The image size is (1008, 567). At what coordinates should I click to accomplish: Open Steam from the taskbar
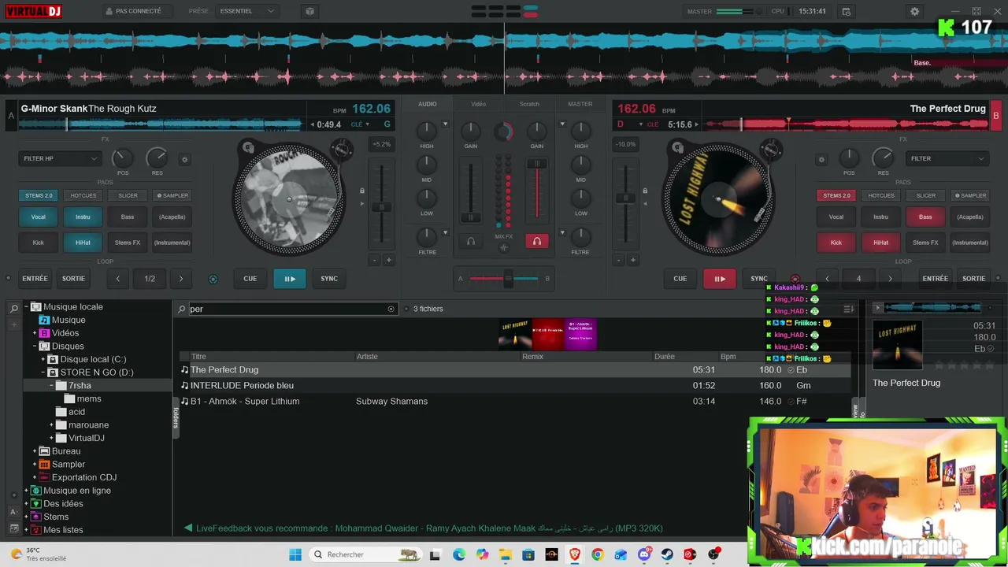[x=667, y=554]
